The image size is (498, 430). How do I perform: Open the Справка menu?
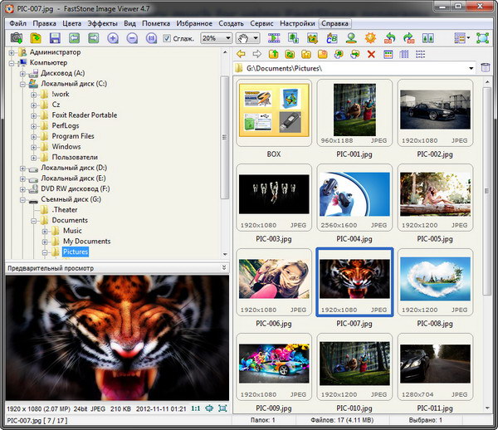click(x=334, y=23)
